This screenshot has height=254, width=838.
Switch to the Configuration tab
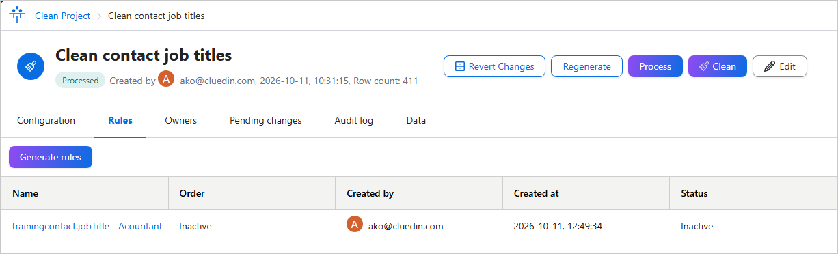coord(46,120)
